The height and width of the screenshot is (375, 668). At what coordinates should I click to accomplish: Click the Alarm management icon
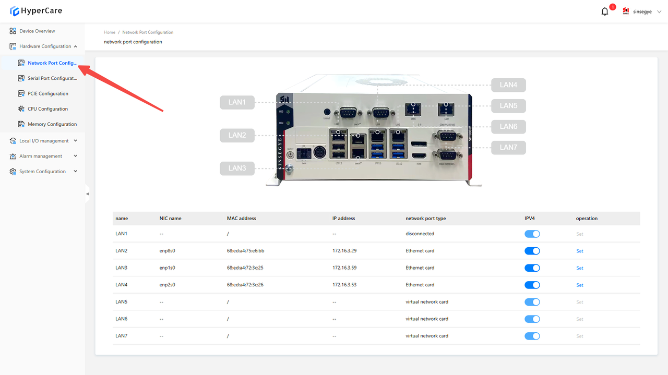[x=13, y=156]
